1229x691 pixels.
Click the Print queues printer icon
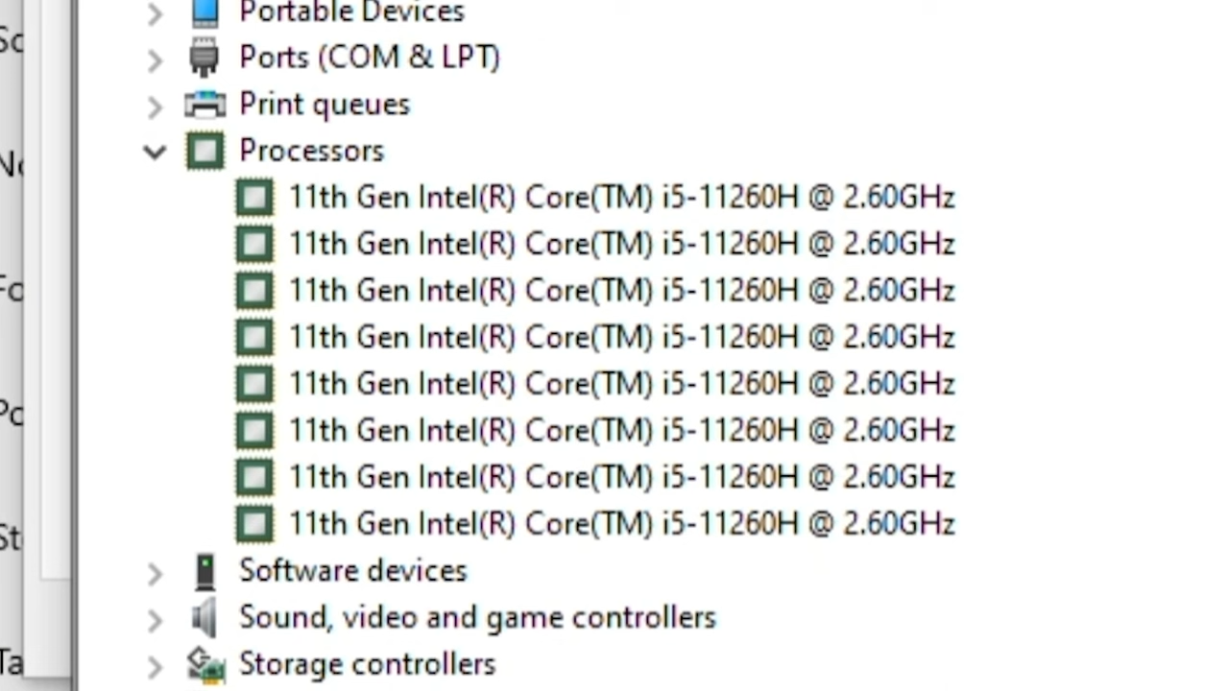[205, 104]
